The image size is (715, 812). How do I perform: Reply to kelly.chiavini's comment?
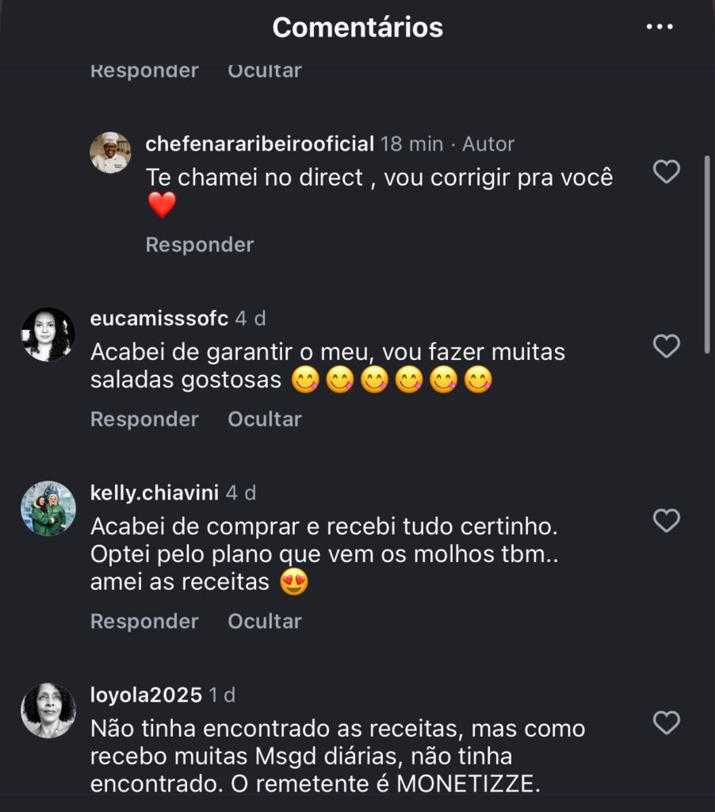(x=144, y=621)
